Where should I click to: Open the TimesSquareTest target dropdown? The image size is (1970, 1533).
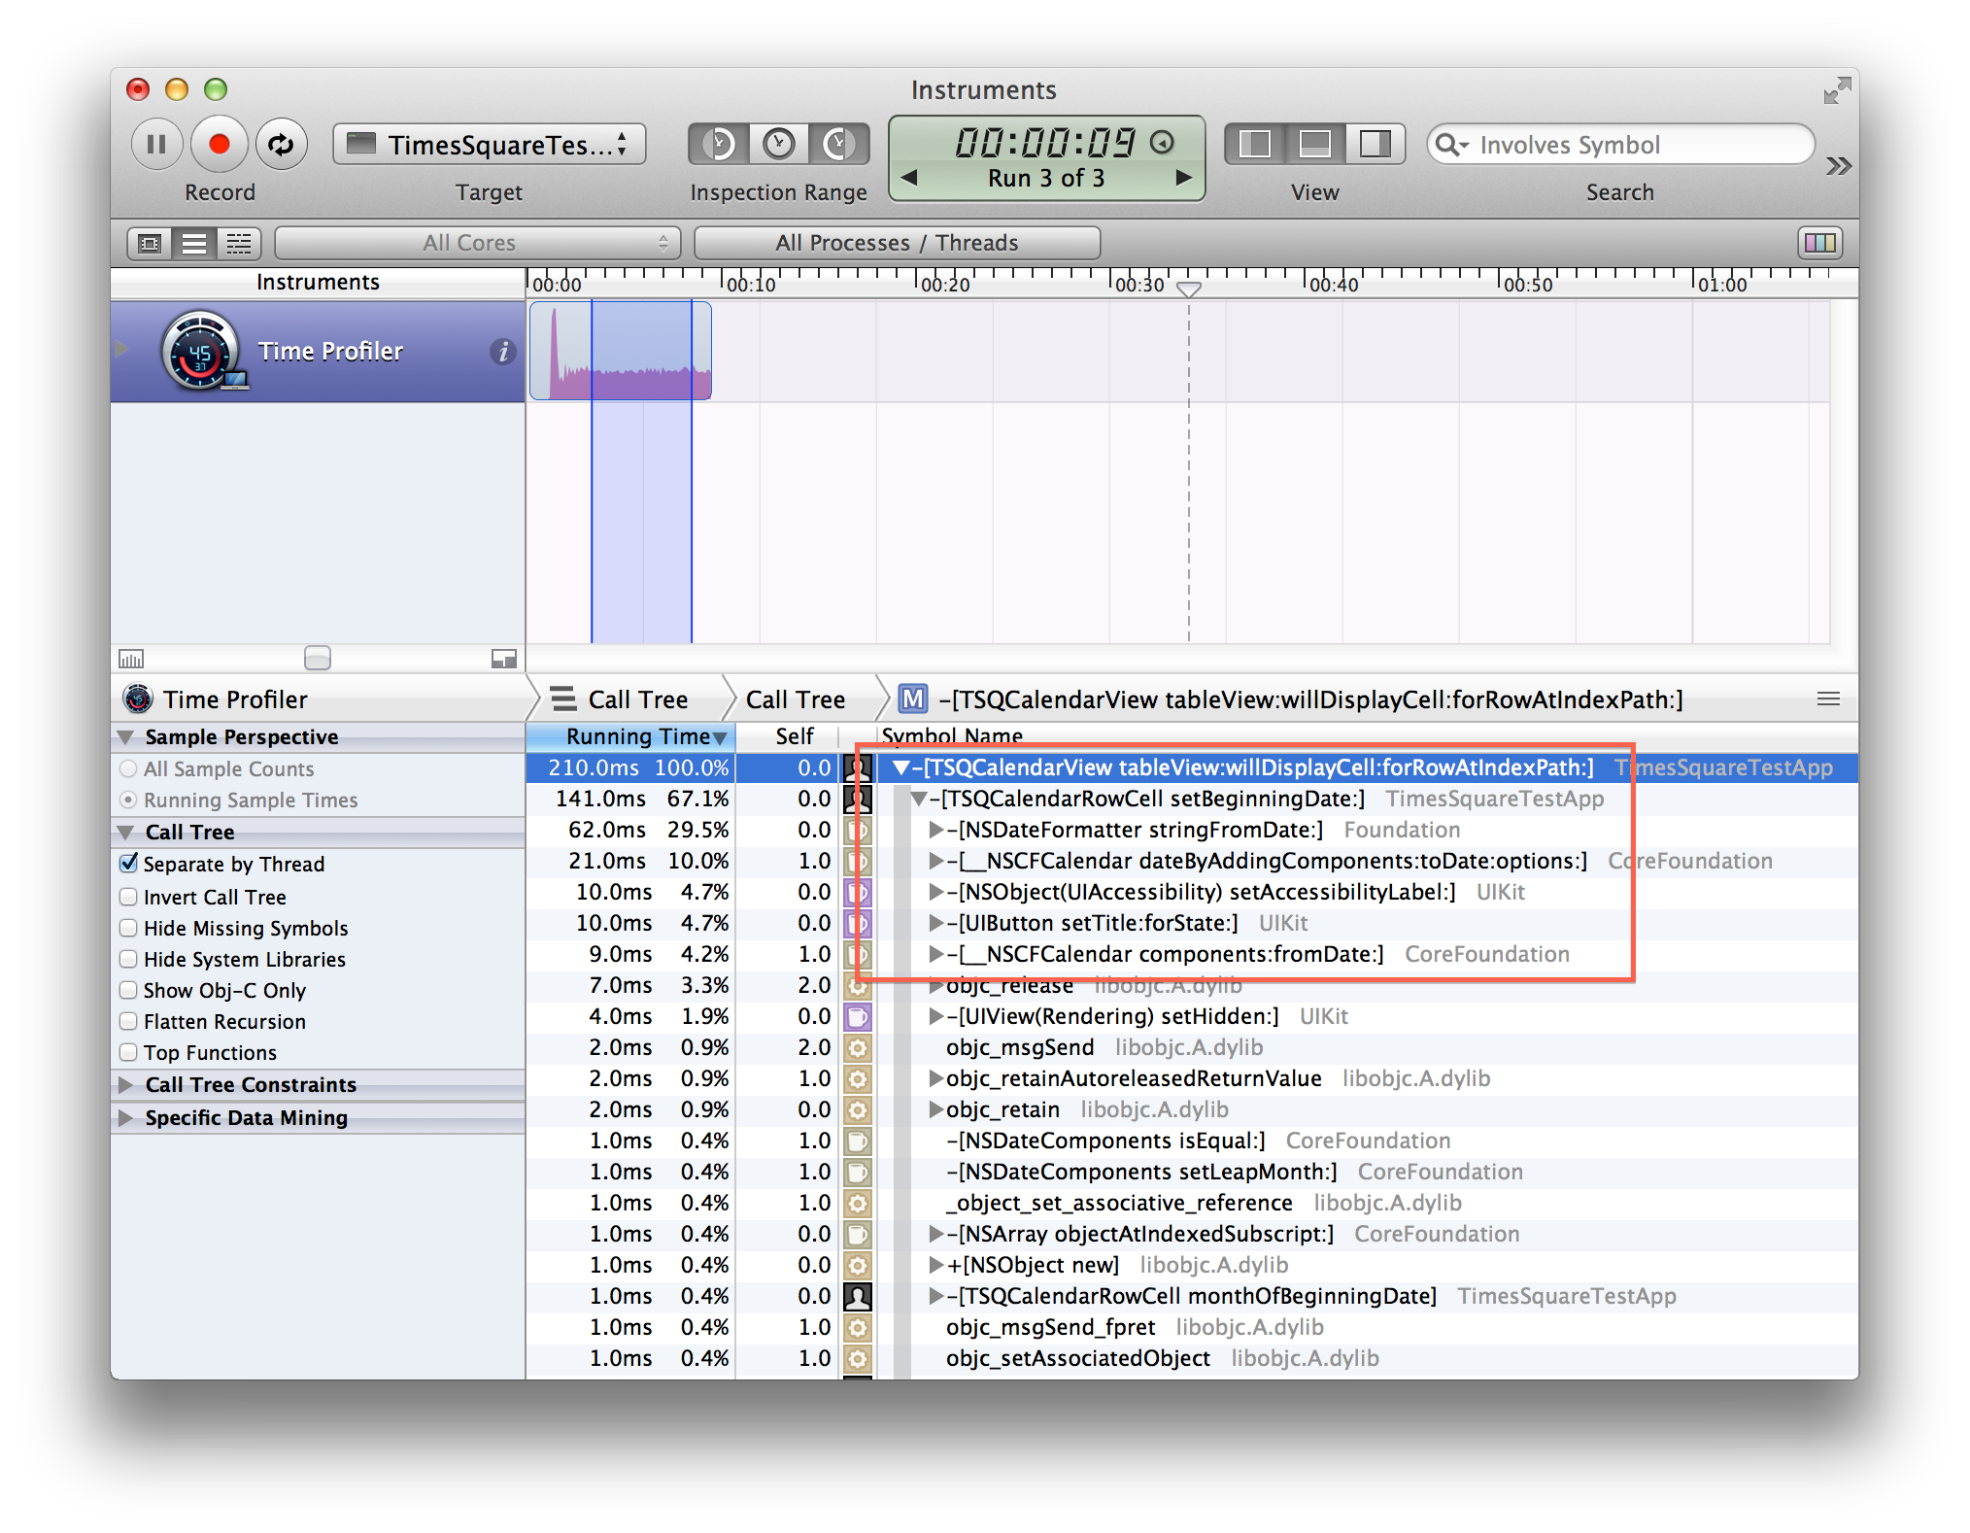(x=490, y=145)
